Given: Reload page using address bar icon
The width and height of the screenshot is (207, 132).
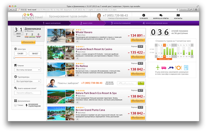Looking at the screenshot, I should point(177,9).
